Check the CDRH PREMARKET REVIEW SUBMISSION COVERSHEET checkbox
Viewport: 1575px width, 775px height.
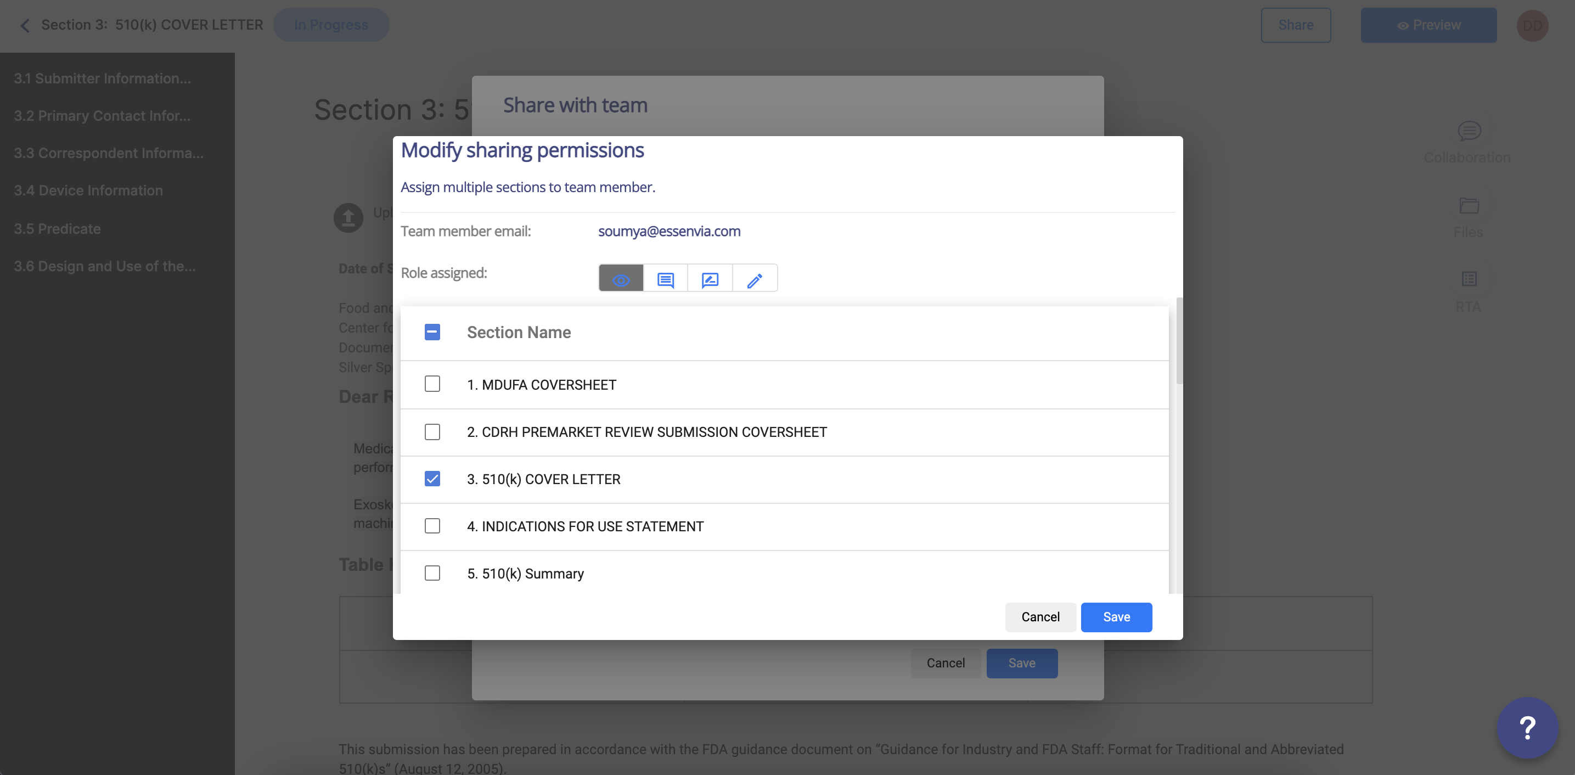(432, 432)
